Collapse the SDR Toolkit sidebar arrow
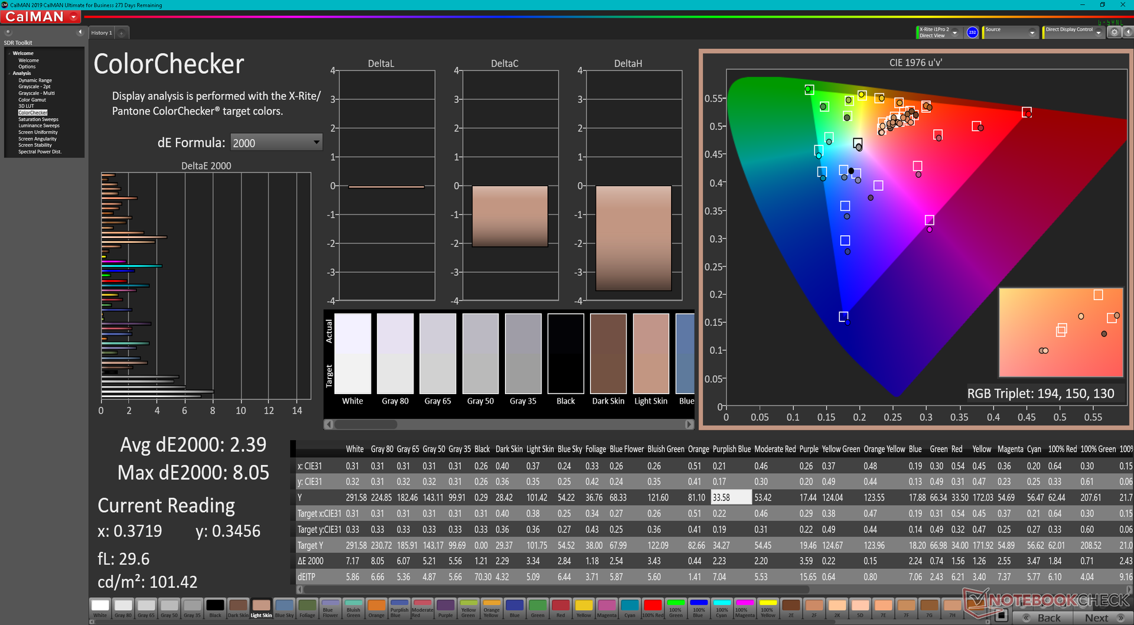The height and width of the screenshot is (625, 1134). tap(80, 32)
